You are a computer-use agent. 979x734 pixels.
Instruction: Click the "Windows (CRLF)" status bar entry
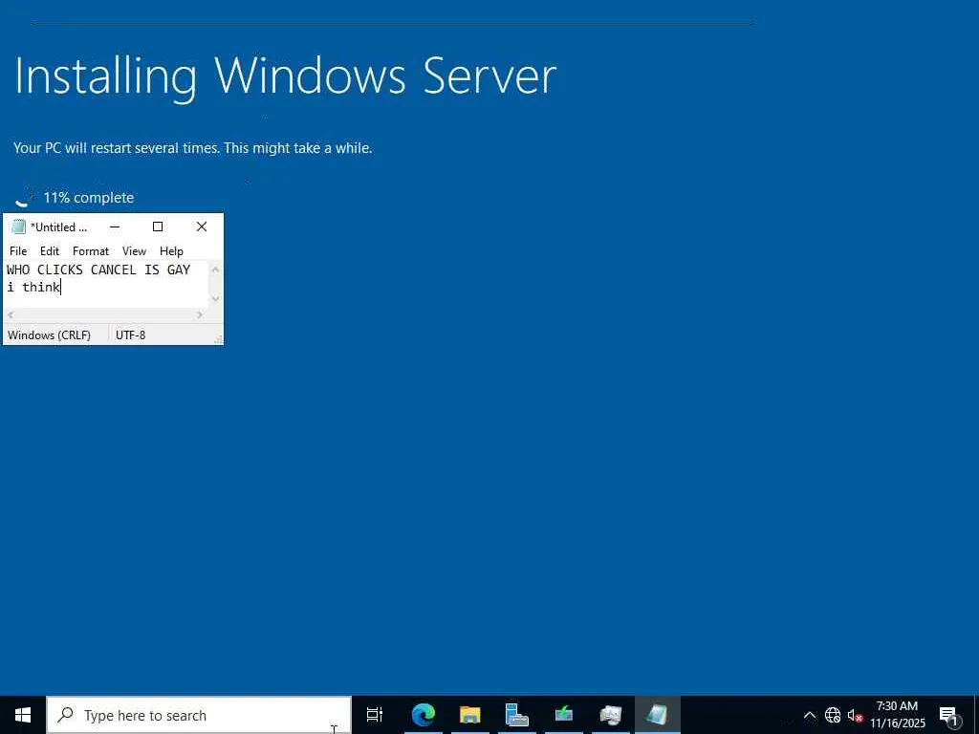pyautogui.click(x=50, y=335)
